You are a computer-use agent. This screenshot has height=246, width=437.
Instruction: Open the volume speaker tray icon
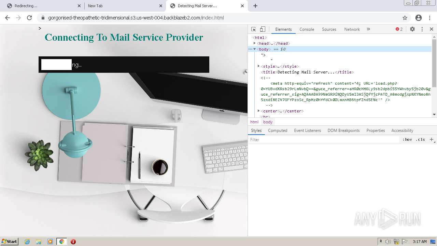388,242
